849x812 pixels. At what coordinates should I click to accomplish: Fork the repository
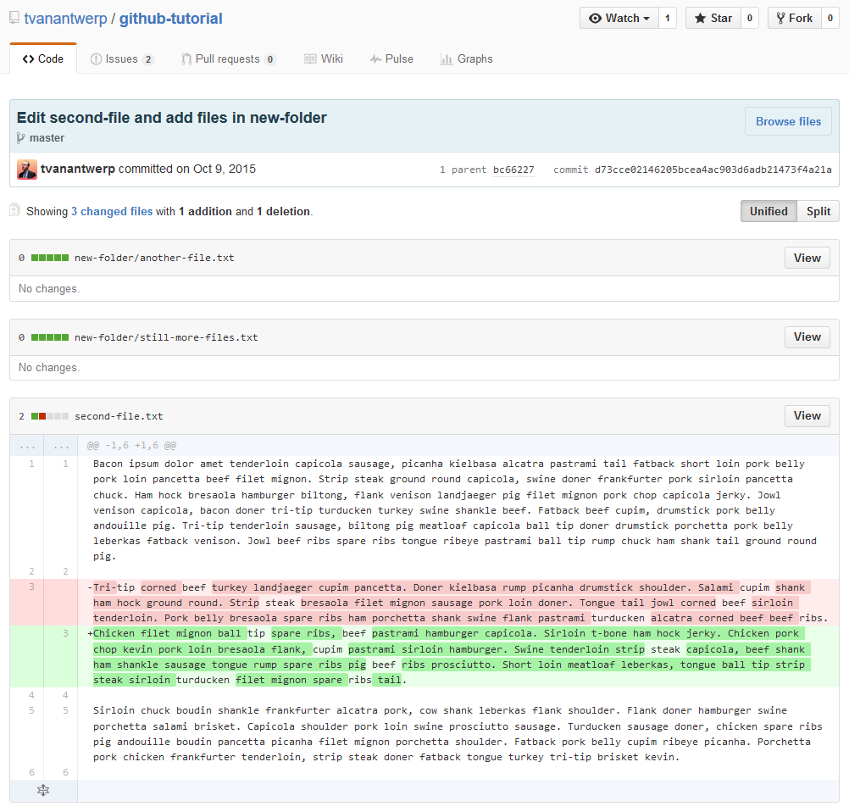tap(794, 19)
